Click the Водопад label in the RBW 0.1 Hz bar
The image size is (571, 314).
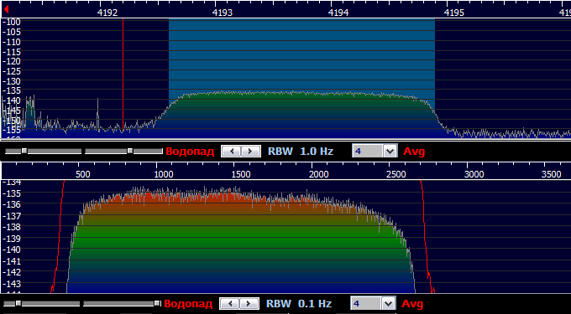188,303
